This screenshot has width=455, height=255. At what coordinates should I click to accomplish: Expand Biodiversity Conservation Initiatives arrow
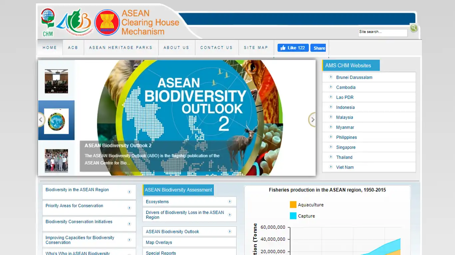pos(129,224)
